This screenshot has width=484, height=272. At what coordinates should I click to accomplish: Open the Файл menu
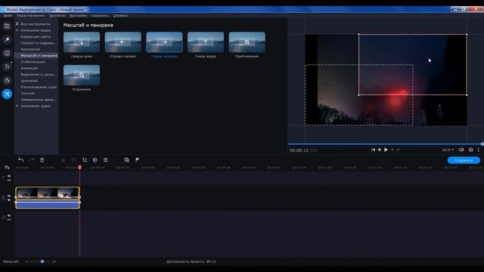click(8, 15)
